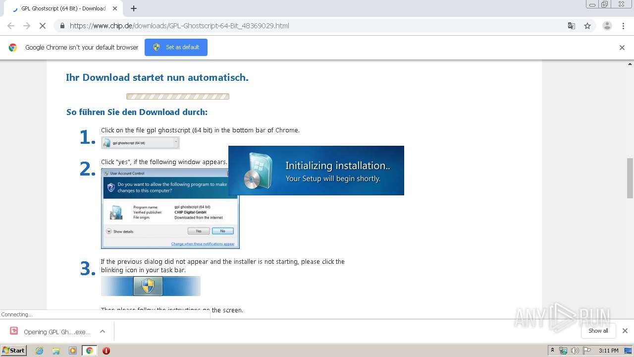Viewport: 634px width, 357px height.
Task: Open the Windows Start menu
Action: coord(13,351)
